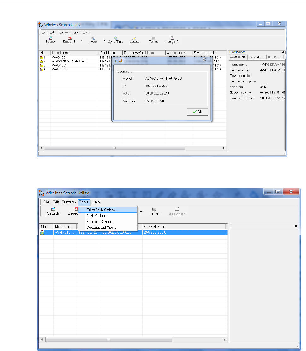
Task: Open File menu in upper window
Action: (x=45, y=32)
